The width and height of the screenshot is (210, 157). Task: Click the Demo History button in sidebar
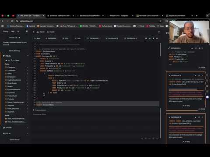click(x=14, y=51)
